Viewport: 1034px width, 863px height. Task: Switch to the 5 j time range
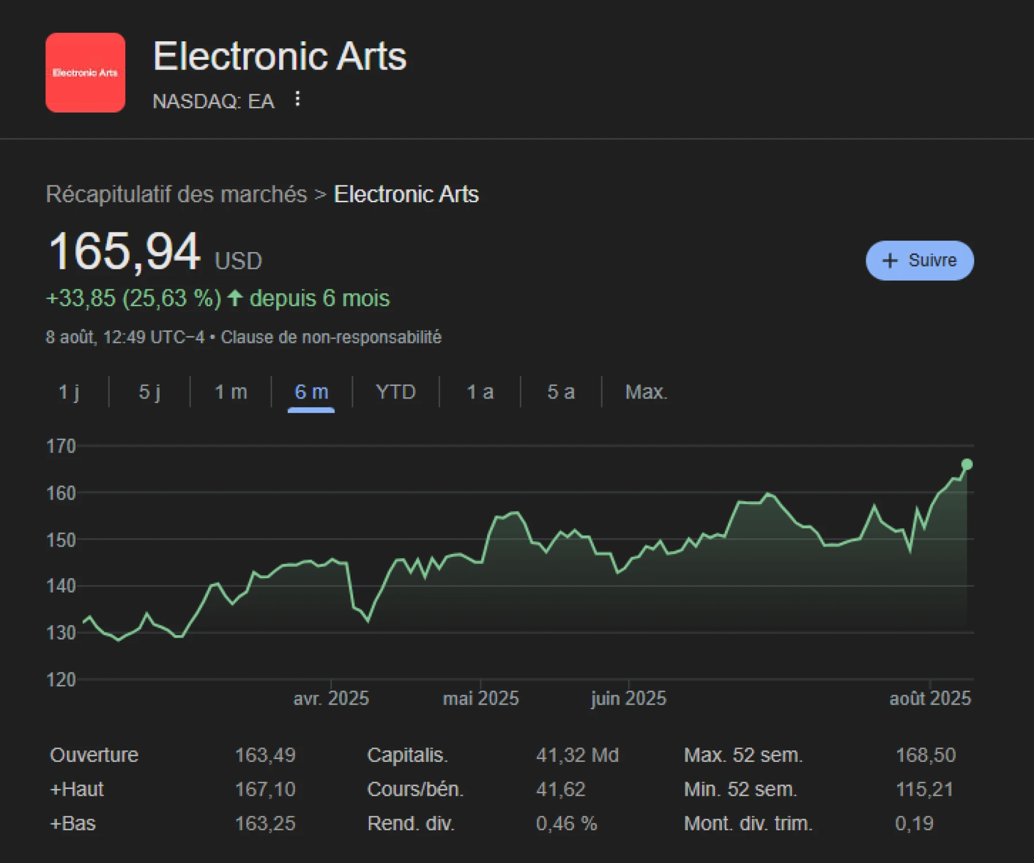pyautogui.click(x=149, y=392)
